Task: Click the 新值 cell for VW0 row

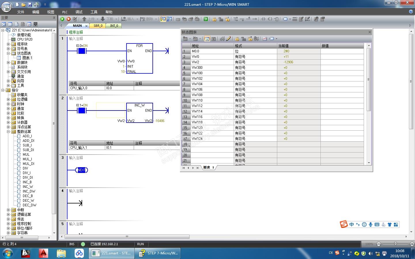Action: 342,57
